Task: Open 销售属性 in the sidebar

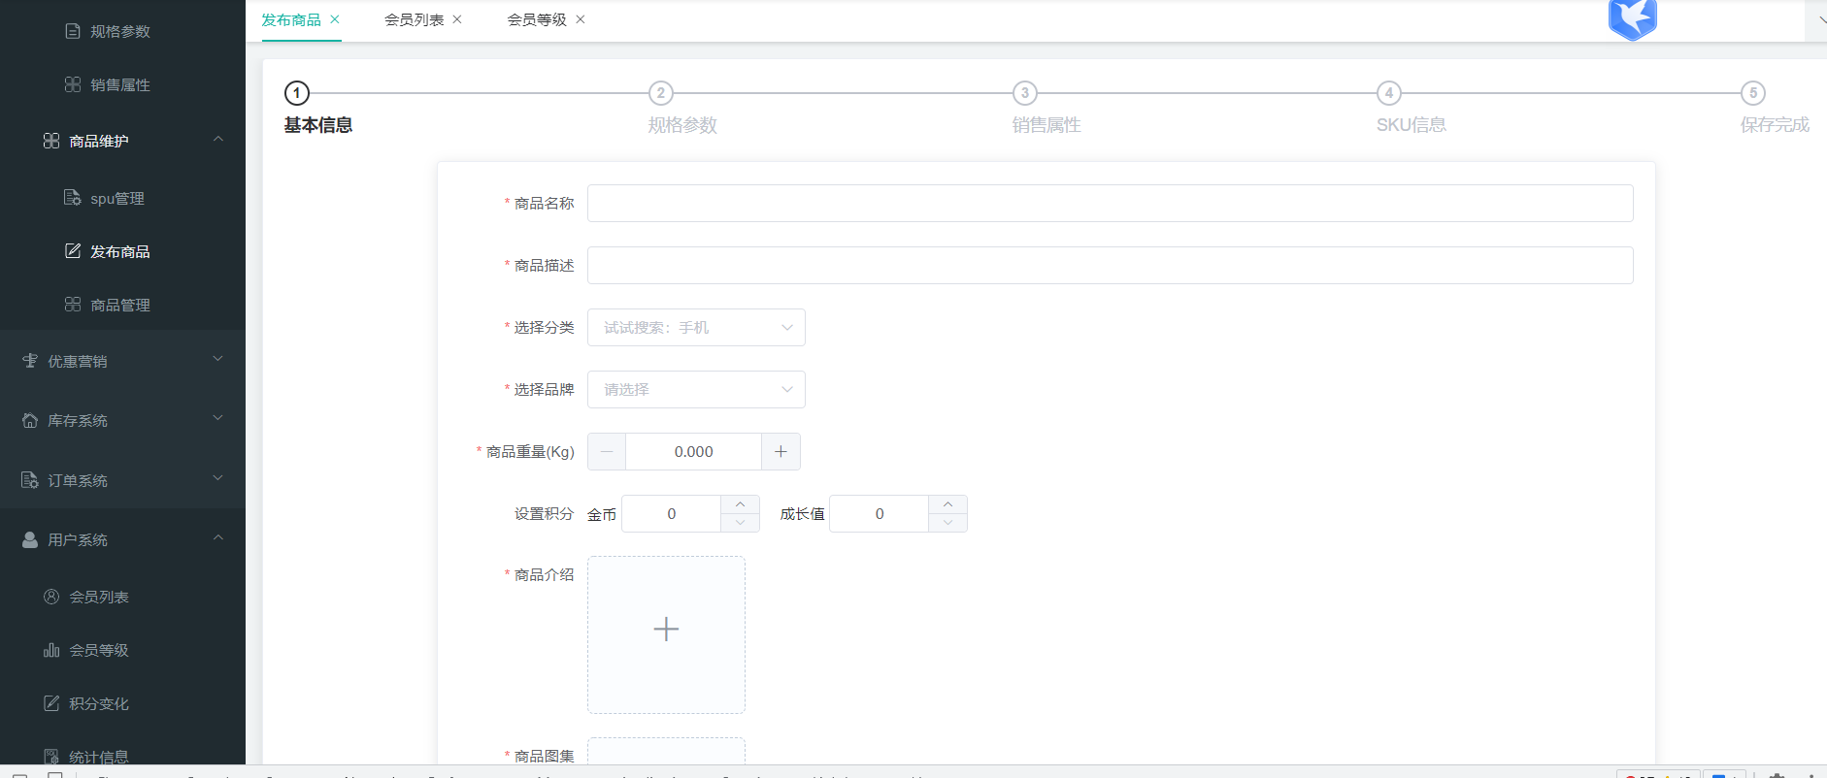Action: click(122, 84)
